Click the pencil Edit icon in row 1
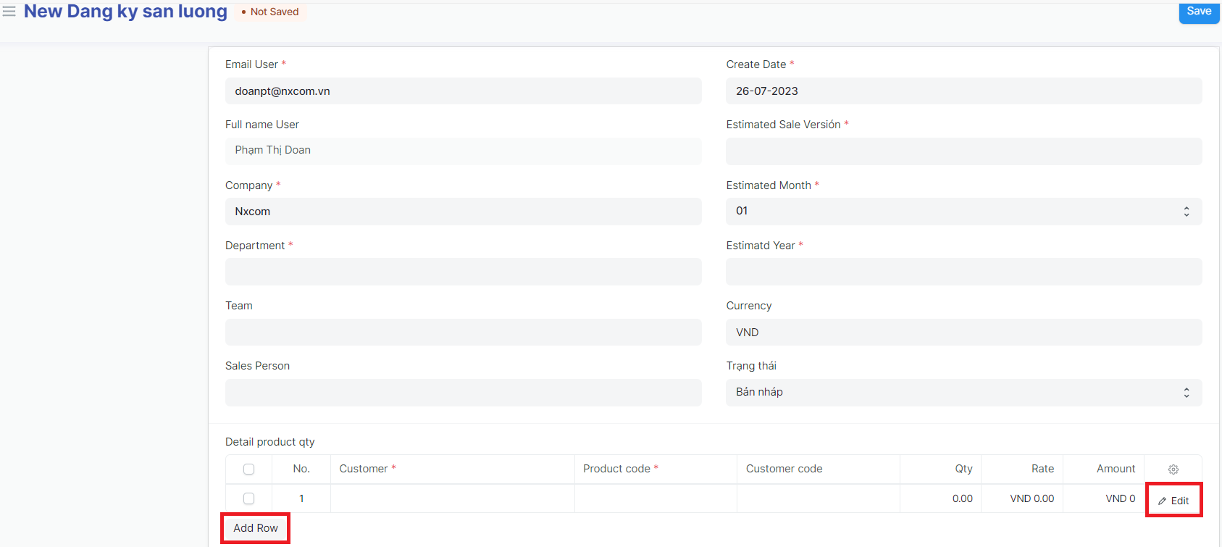Image resolution: width=1222 pixels, height=547 pixels. click(1163, 501)
